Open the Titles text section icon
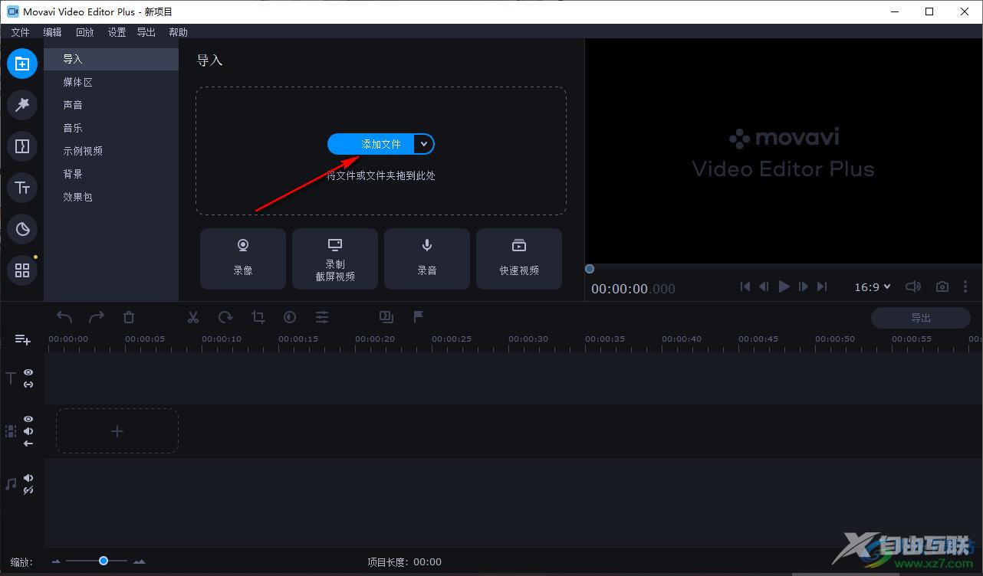The width and height of the screenshot is (983, 576). click(x=22, y=188)
